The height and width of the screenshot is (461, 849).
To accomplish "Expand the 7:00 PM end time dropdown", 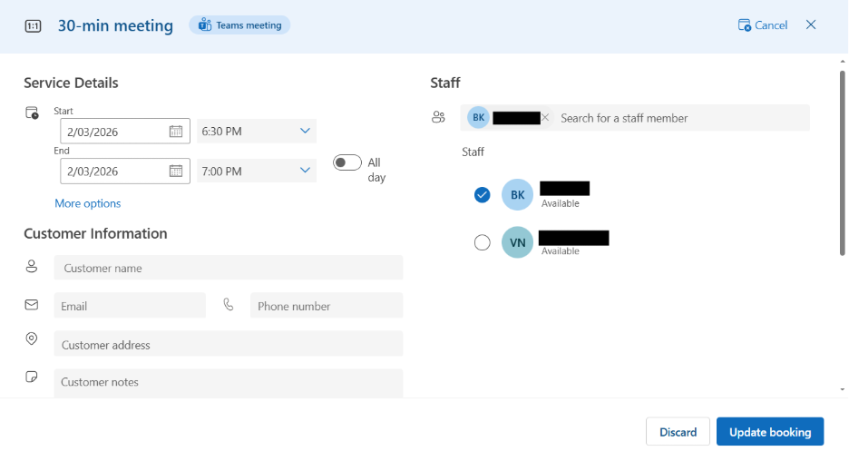I will point(257,172).
